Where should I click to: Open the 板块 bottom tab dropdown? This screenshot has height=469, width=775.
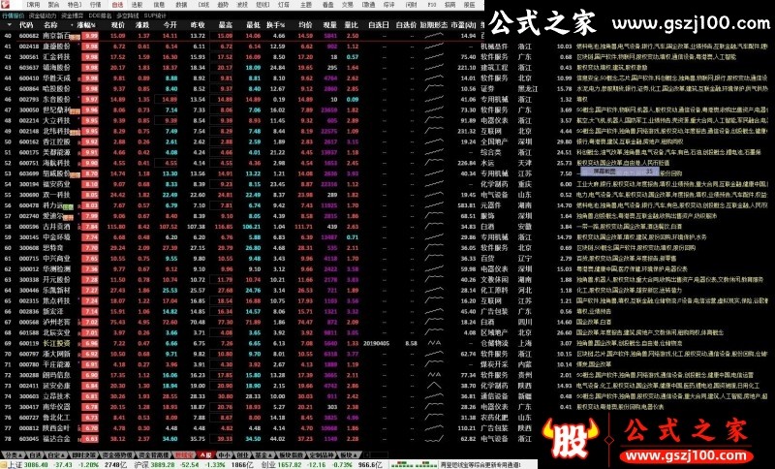click(348, 454)
